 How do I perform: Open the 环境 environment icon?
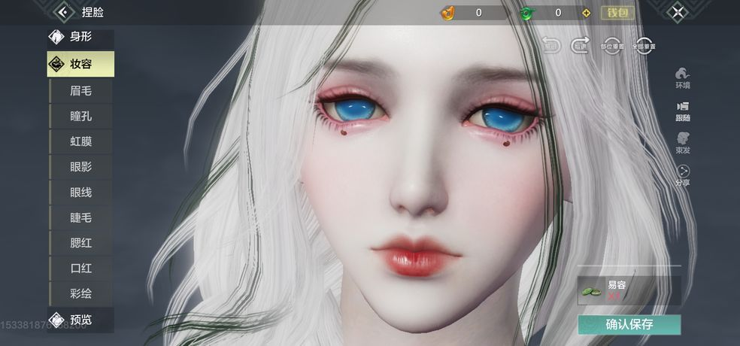[x=683, y=77]
